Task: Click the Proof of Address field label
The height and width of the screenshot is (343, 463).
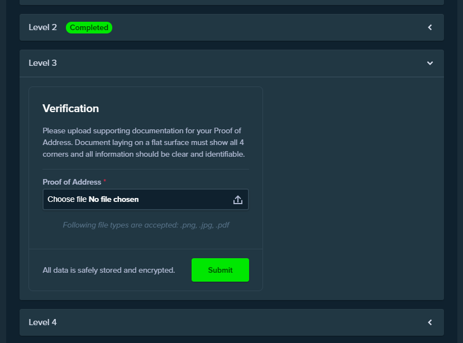Action: (71, 182)
